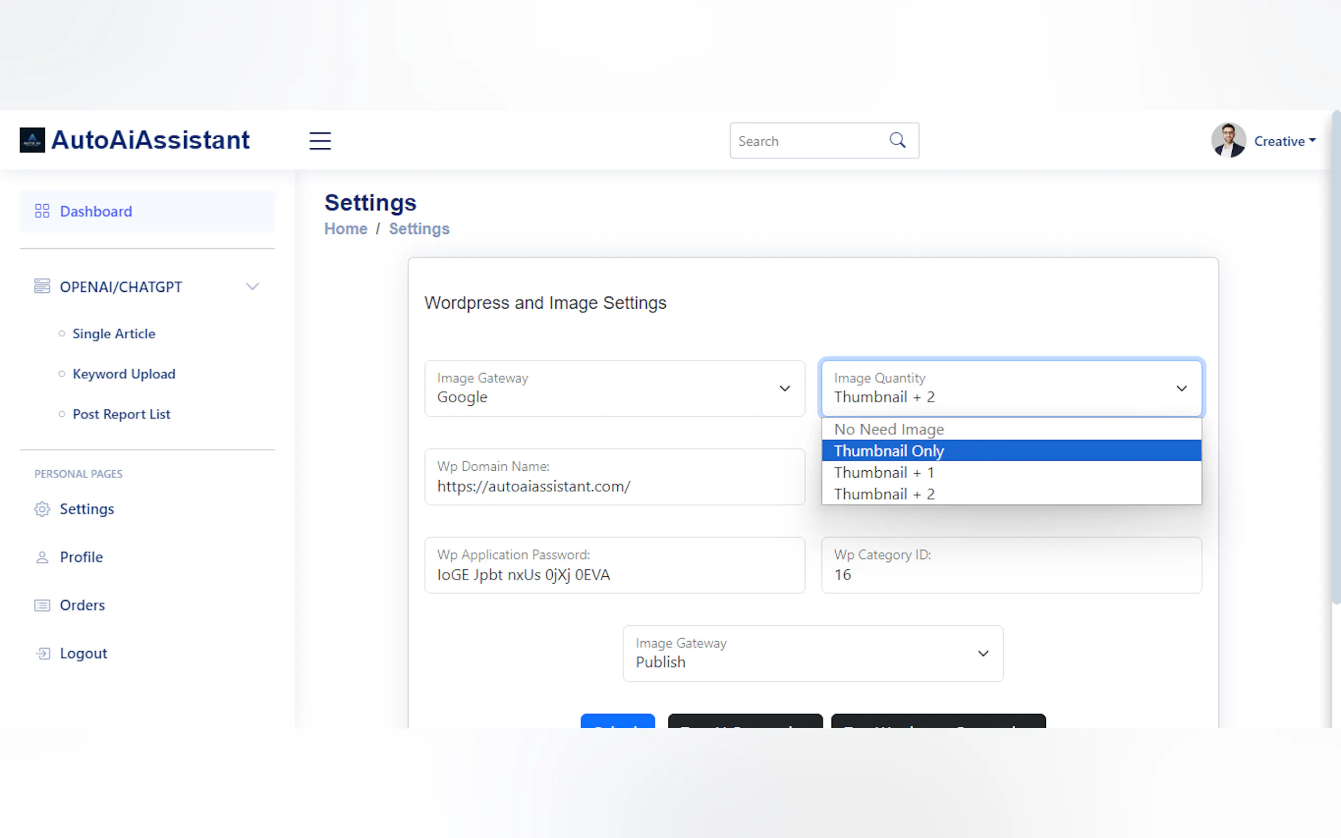
Task: Open the Creative user account menu
Action: (x=1284, y=141)
